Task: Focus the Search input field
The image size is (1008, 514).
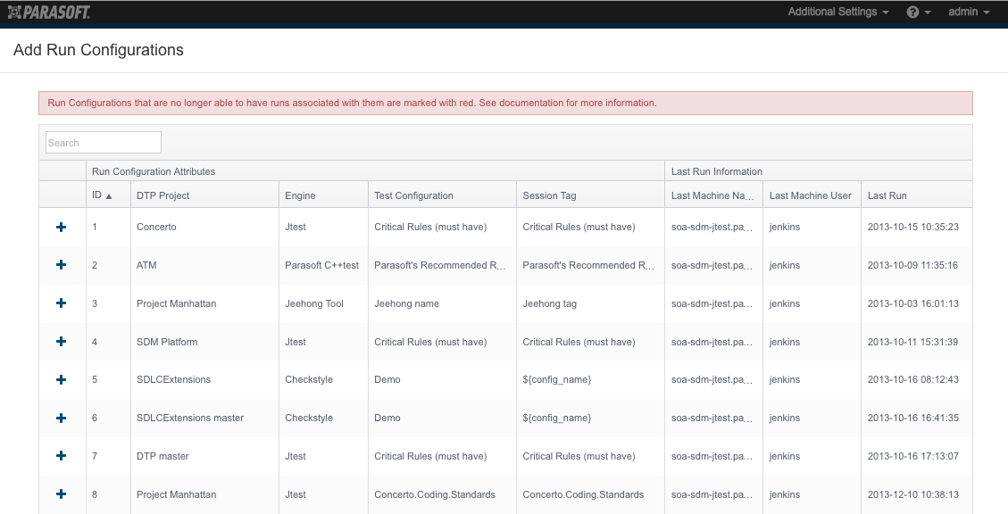Action: [104, 143]
